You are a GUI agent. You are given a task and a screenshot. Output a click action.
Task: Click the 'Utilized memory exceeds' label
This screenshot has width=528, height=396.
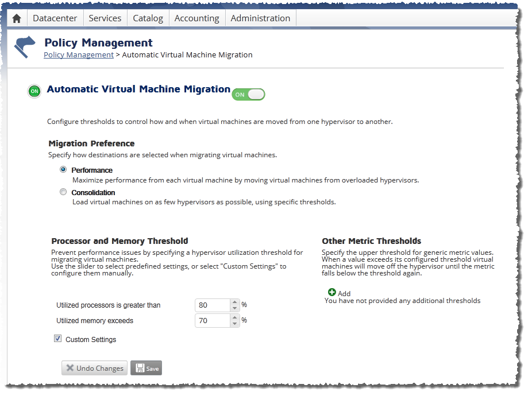pyautogui.click(x=95, y=321)
